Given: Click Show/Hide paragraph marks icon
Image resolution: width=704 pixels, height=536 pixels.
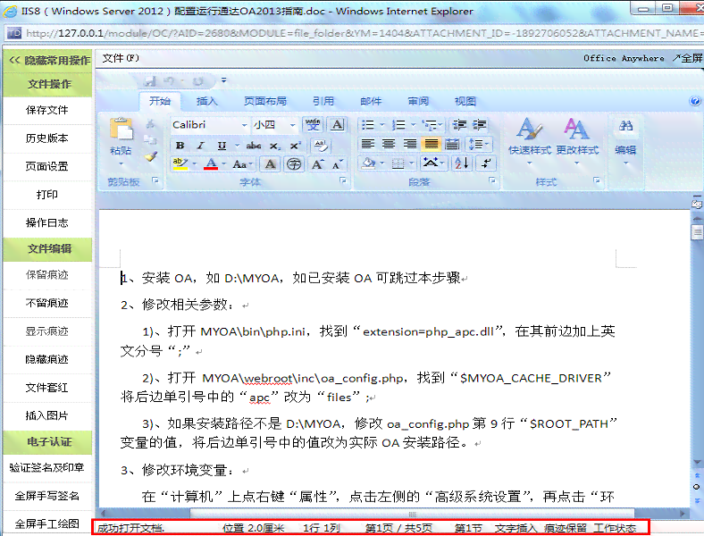Looking at the screenshot, I should pyautogui.click(x=486, y=163).
